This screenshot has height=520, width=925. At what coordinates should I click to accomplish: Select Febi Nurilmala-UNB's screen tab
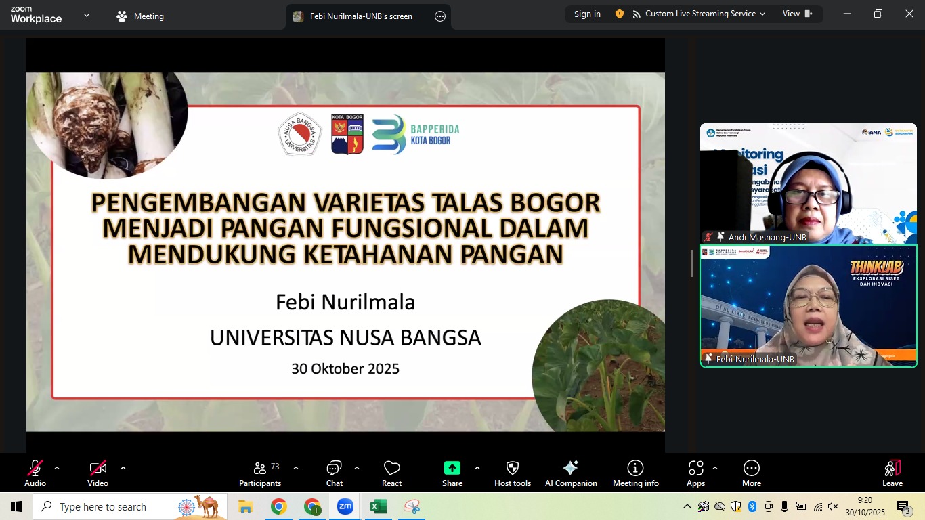(x=360, y=16)
